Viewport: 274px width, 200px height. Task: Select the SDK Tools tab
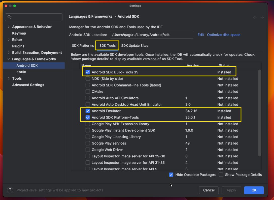point(107,45)
